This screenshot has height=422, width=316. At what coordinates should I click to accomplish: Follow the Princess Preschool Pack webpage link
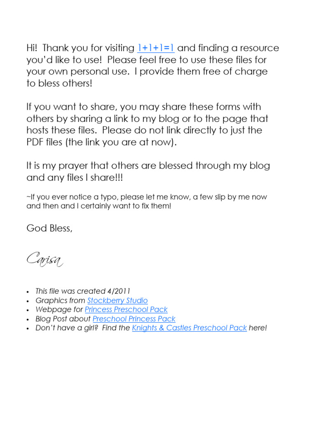[x=126, y=310]
